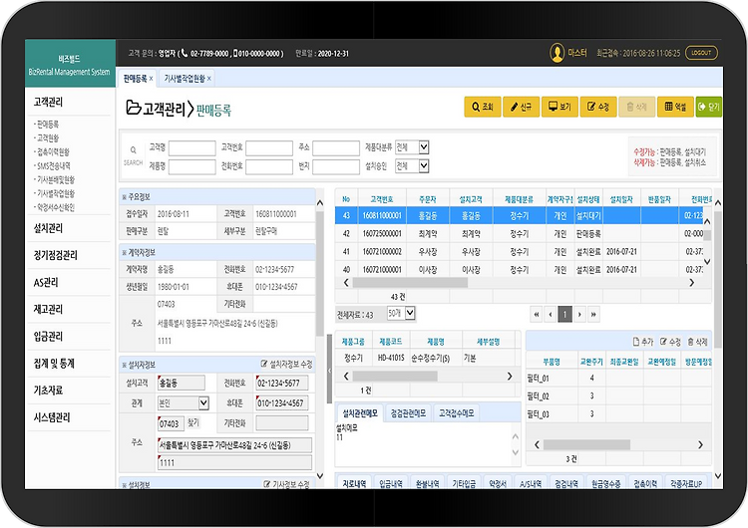Screen dimensions: 748x528
Task: Expand the AS관리 menu section
Action: (46, 283)
